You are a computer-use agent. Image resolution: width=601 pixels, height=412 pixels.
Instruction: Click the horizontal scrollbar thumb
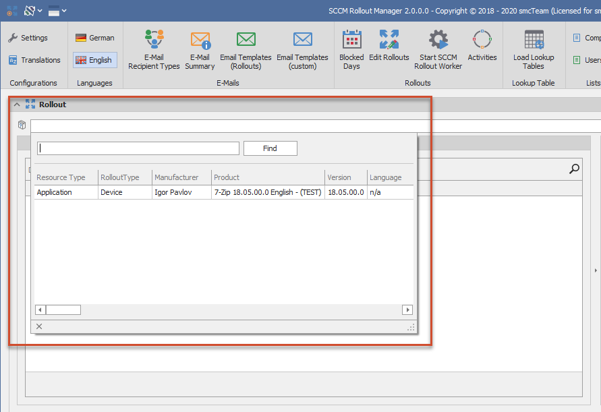pos(63,310)
